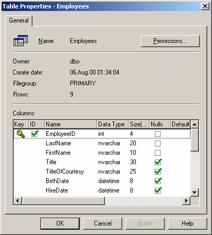Uncheck Nulls for the BirthDate column
The width and height of the screenshot is (212, 235).
pyautogui.click(x=158, y=181)
